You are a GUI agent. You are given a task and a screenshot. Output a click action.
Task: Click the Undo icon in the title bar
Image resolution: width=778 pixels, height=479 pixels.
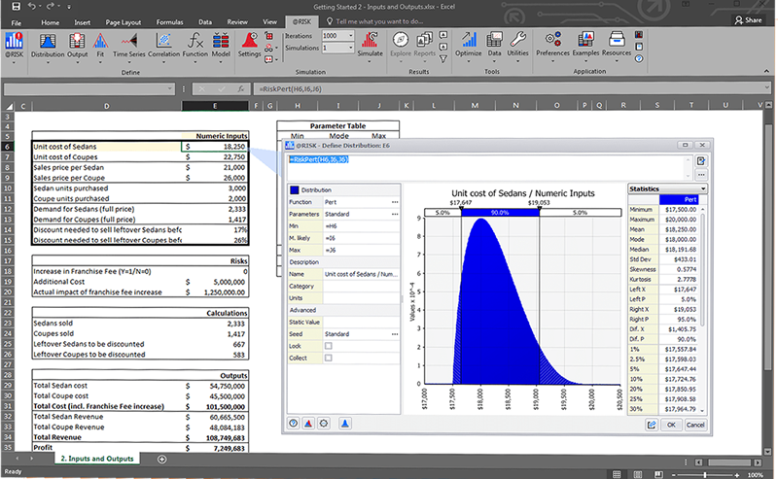(32, 7)
